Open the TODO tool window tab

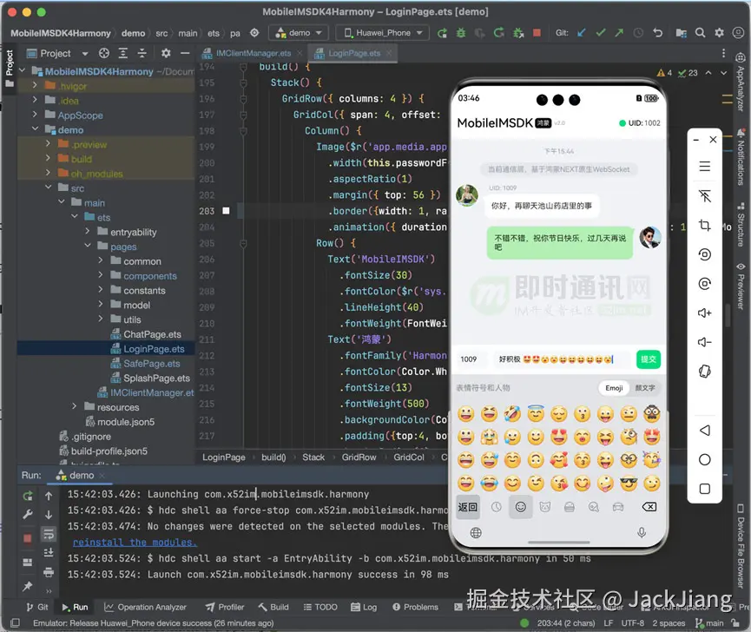click(320, 607)
